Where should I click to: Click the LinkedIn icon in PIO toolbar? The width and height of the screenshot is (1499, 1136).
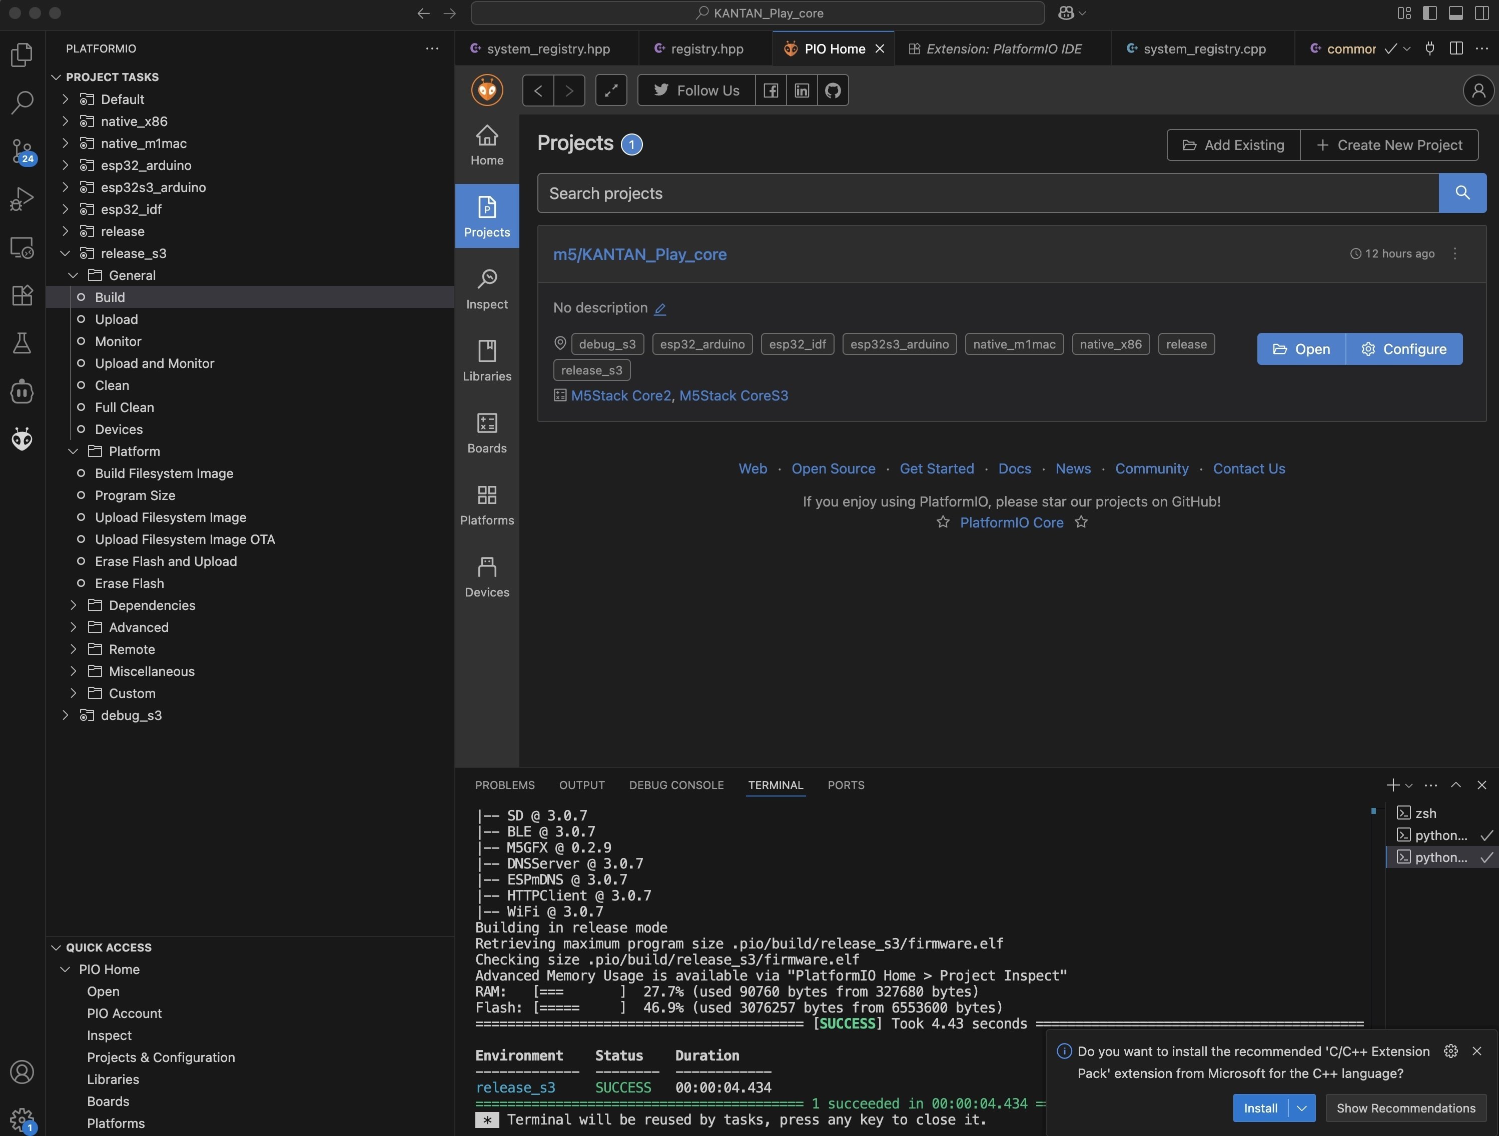(x=802, y=90)
